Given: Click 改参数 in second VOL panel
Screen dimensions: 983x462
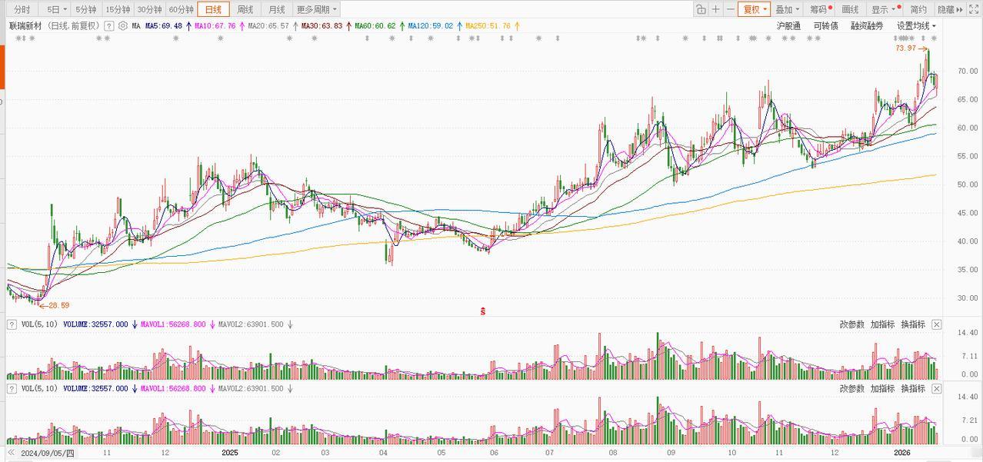Looking at the screenshot, I should (x=851, y=389).
